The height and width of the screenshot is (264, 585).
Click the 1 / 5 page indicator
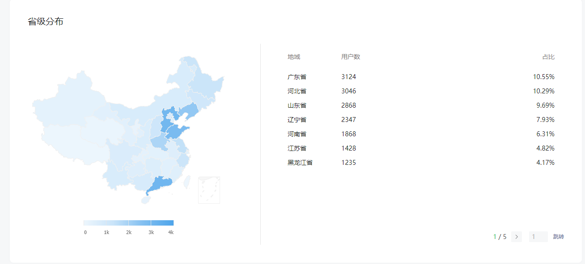coord(500,237)
